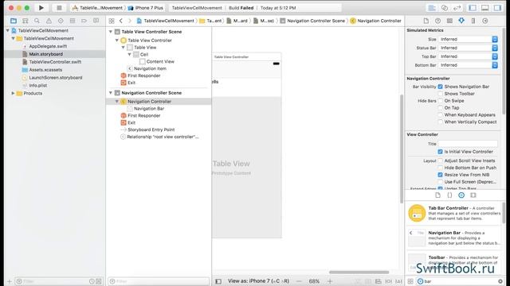510x286 pixels.
Task: Open the Debug navigator tab
Action: (73, 21)
